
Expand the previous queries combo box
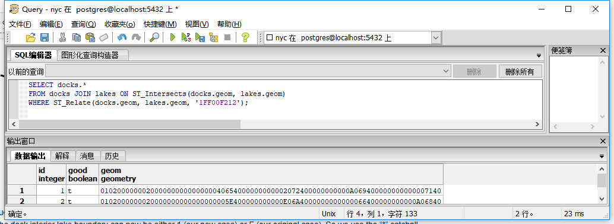[446, 72]
